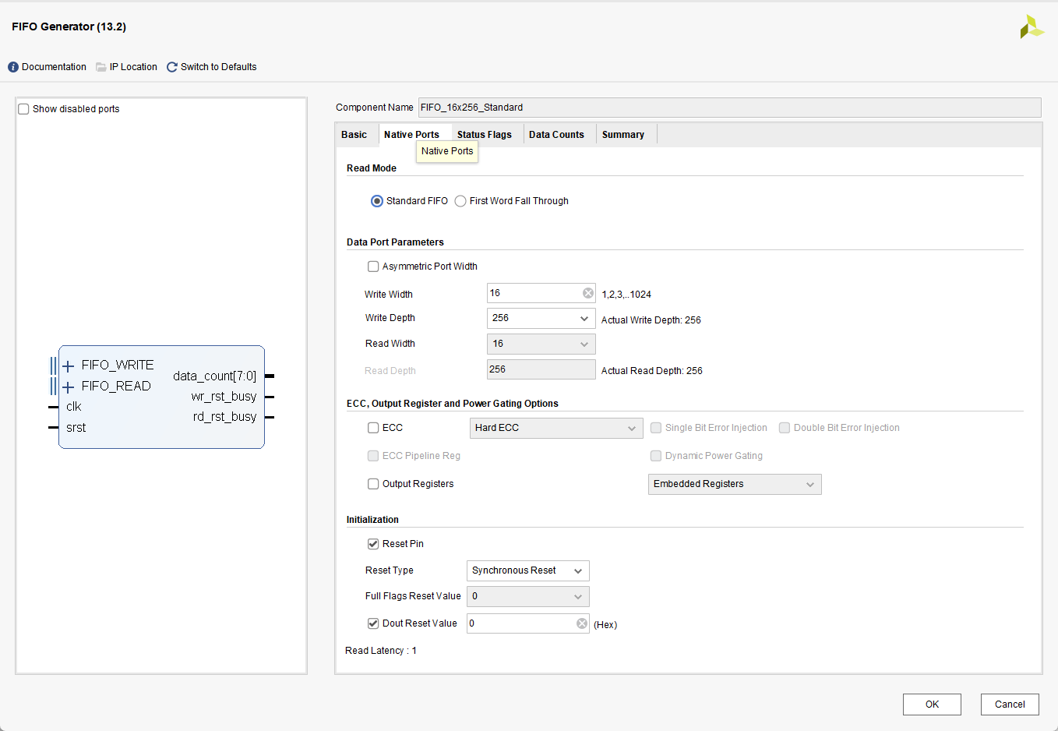The width and height of the screenshot is (1058, 731).
Task: Expand the FIFO_WRITE interface plus icon
Action: pos(69,365)
